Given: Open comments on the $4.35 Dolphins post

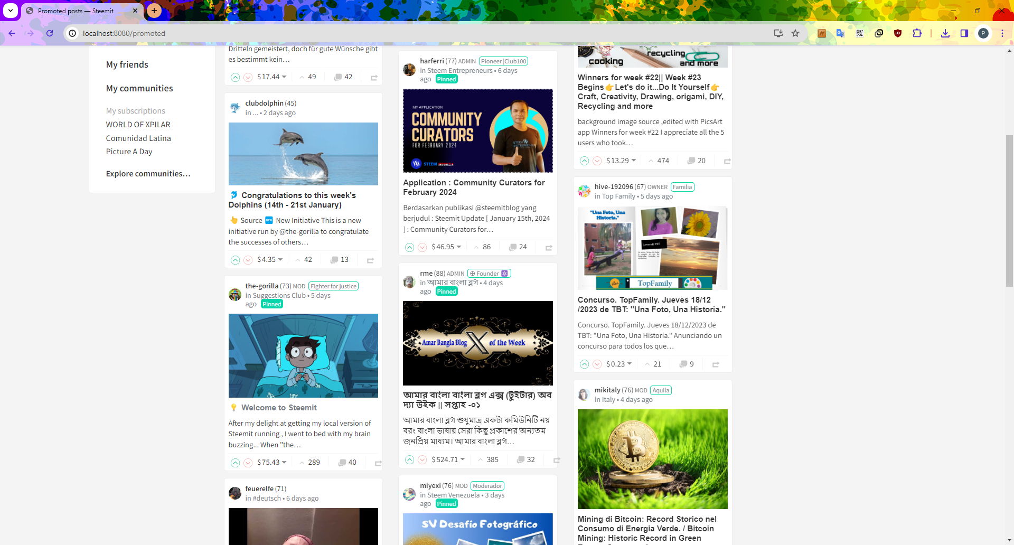Looking at the screenshot, I should click(x=340, y=260).
